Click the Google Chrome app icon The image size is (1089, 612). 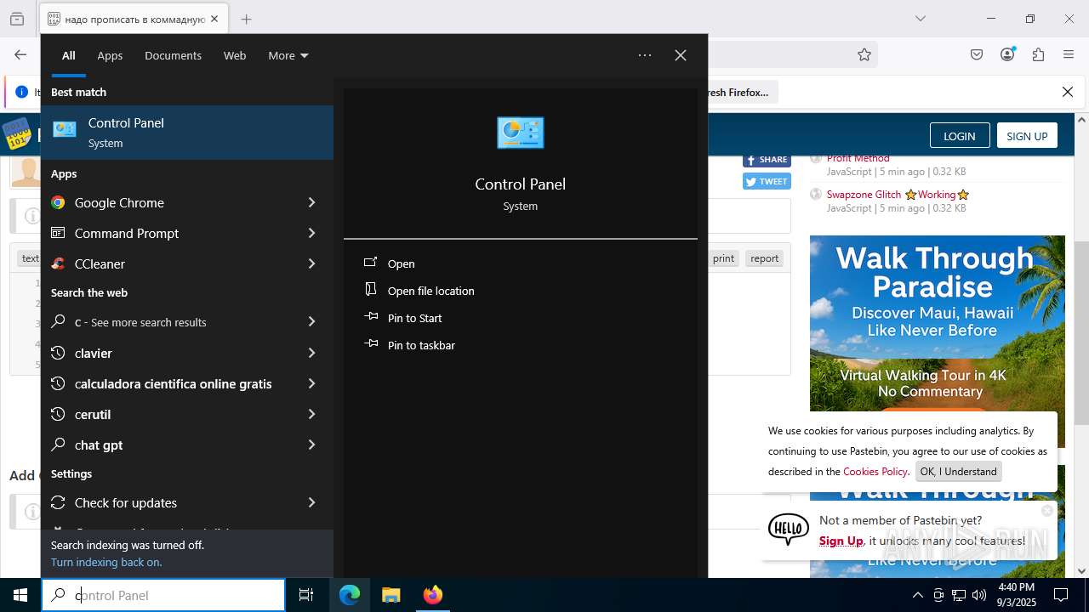pyautogui.click(x=58, y=202)
